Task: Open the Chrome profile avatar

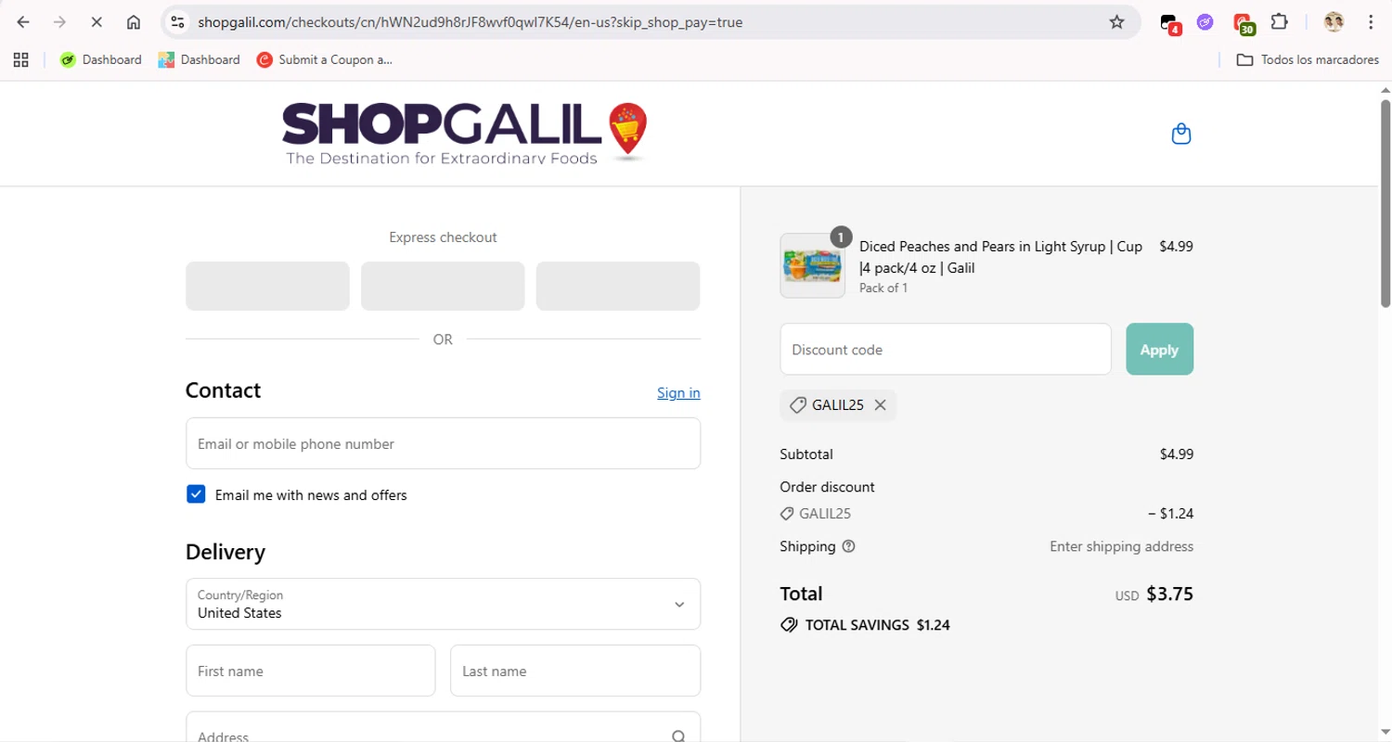Action: tap(1334, 22)
